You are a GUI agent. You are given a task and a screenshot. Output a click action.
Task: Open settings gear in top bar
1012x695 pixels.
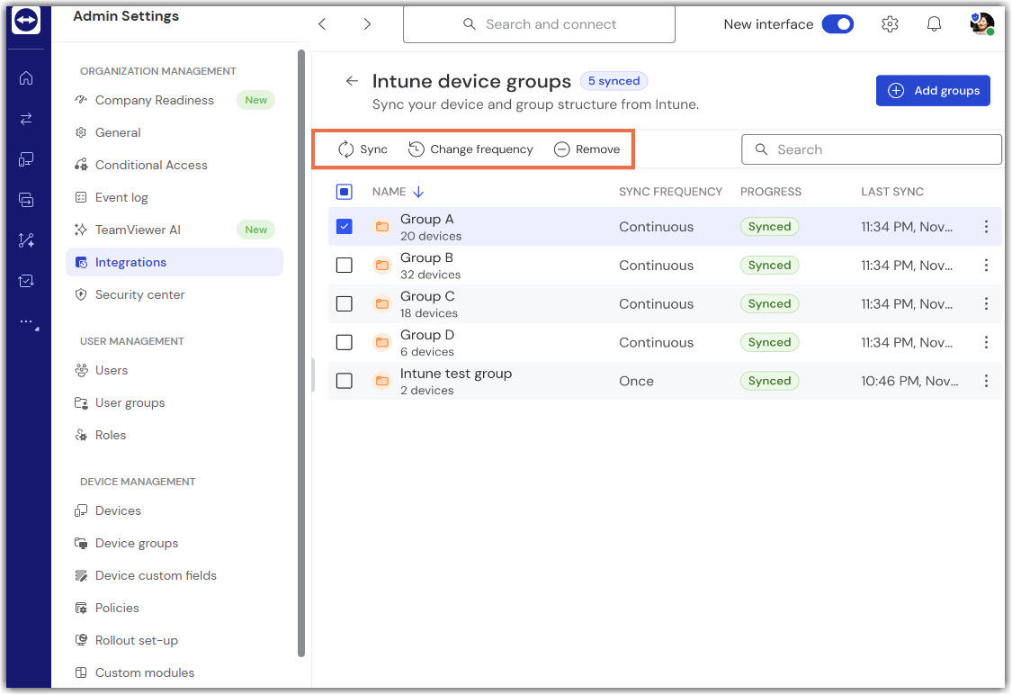tap(890, 24)
